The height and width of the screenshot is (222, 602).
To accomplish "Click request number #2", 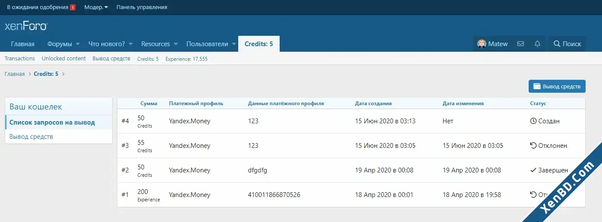I will [125, 170].
